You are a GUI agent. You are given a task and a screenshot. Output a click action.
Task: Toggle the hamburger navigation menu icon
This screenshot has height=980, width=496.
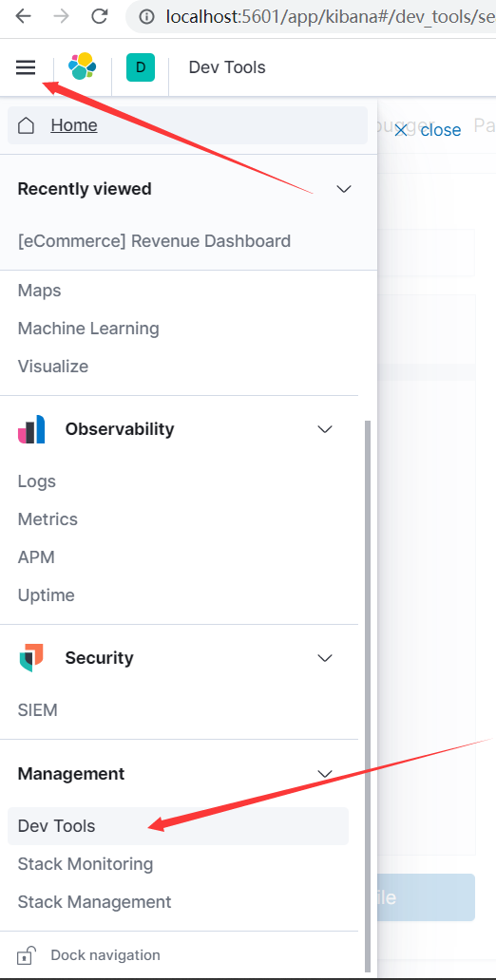tap(26, 67)
